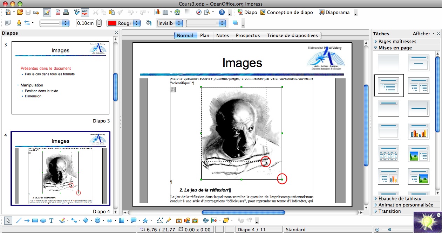Send document by e-mail icon

(36, 13)
